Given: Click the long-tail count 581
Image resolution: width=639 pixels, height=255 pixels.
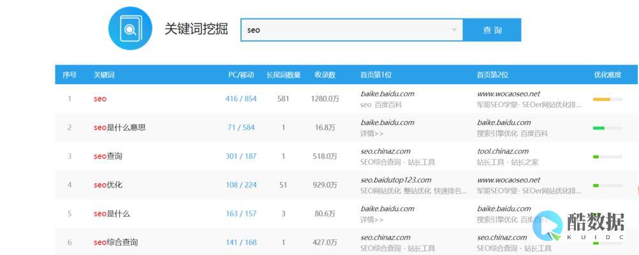Looking at the screenshot, I should click(x=283, y=99).
